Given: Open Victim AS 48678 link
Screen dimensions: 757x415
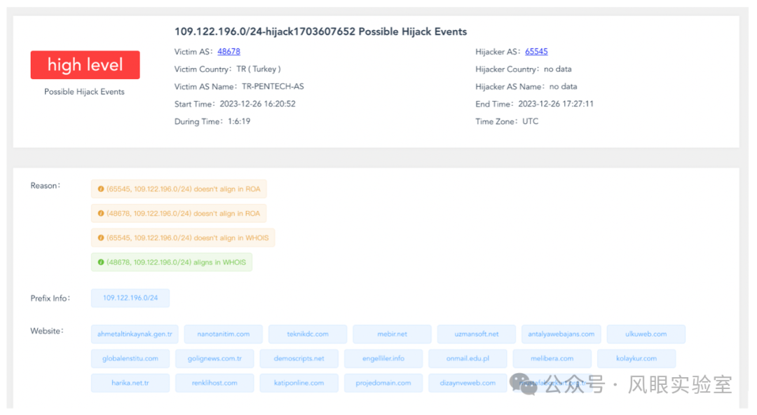Looking at the screenshot, I should (x=229, y=52).
